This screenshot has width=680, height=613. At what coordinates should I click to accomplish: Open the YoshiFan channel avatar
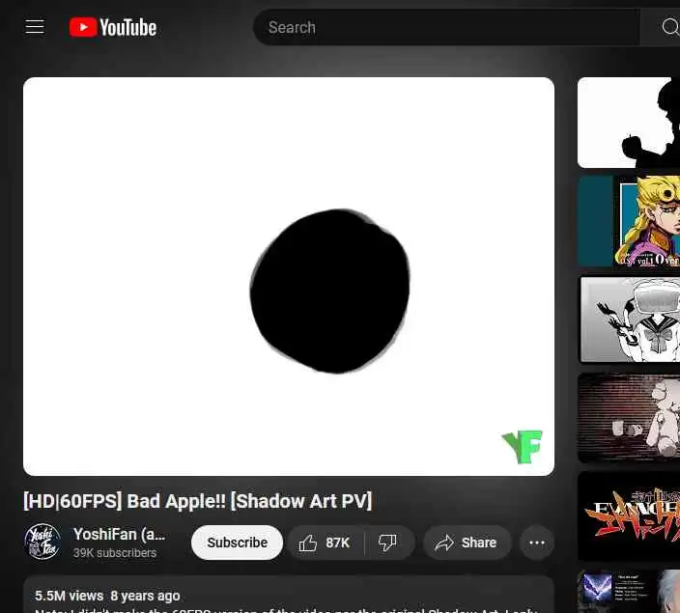(x=42, y=542)
